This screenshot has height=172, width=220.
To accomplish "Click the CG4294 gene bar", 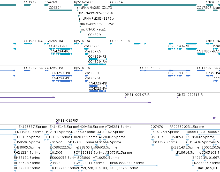I will (60, 10).
